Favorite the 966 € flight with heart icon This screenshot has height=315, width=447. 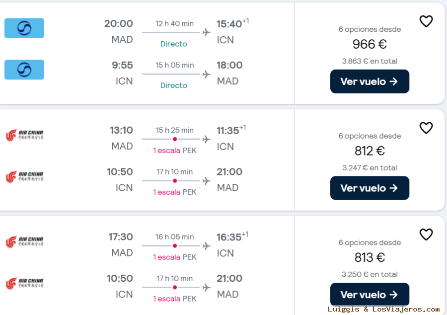pyautogui.click(x=426, y=21)
